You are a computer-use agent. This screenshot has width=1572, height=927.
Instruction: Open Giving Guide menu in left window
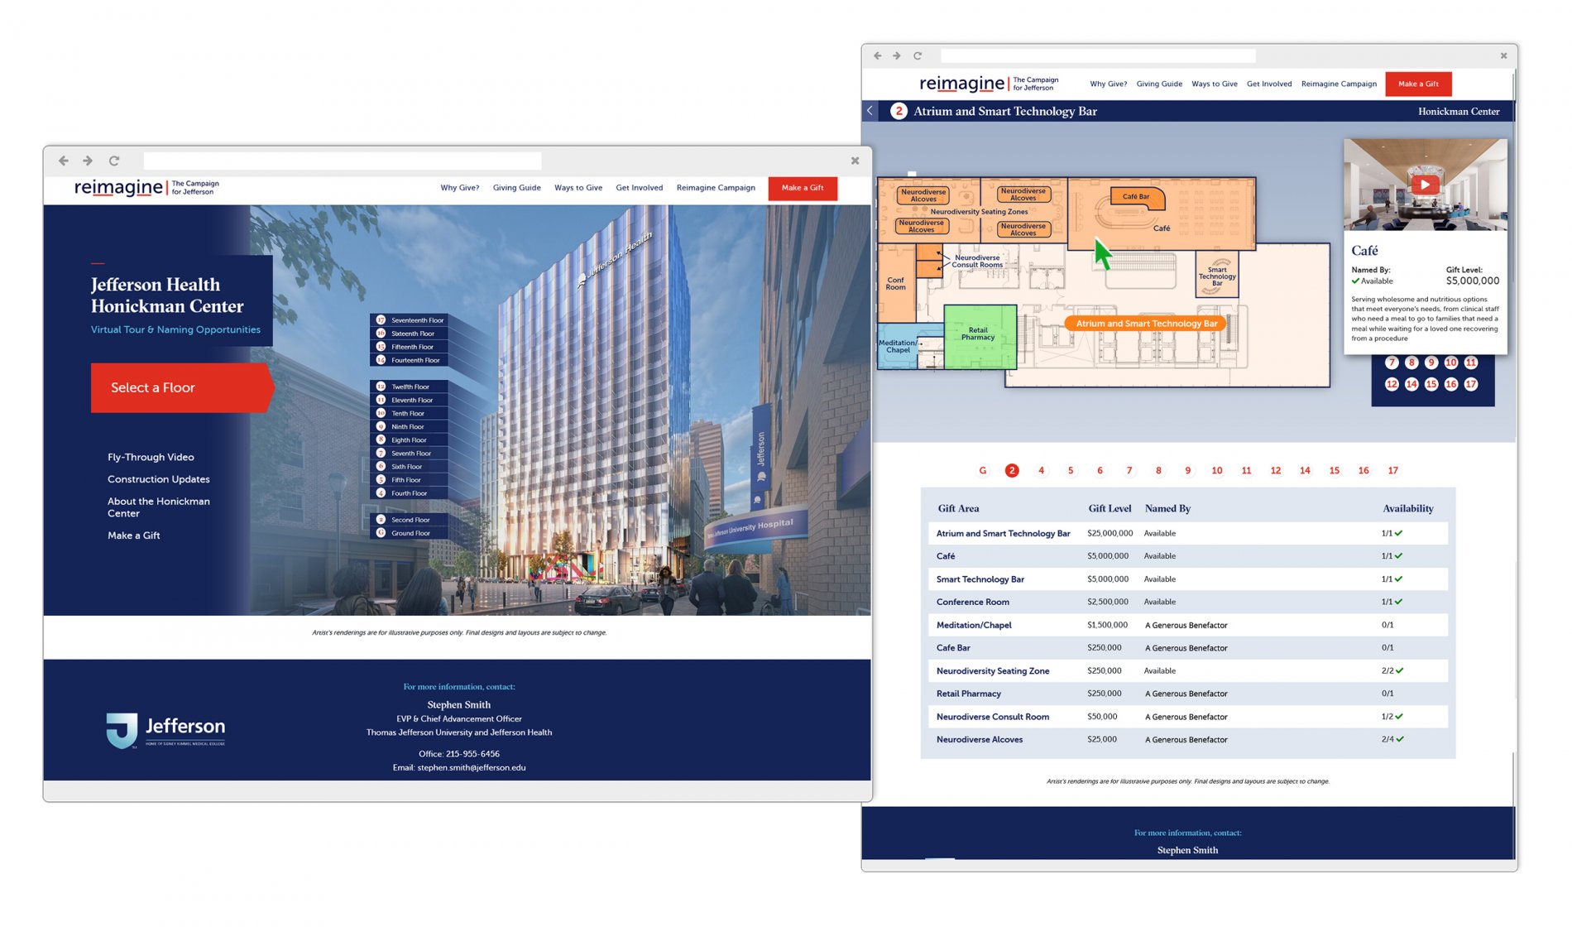coord(517,188)
